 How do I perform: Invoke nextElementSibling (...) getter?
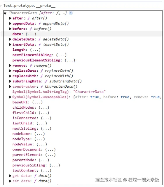point(61,55)
